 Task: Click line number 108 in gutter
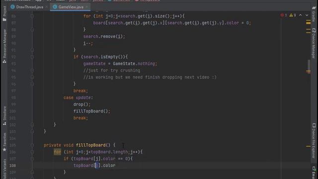point(12,166)
